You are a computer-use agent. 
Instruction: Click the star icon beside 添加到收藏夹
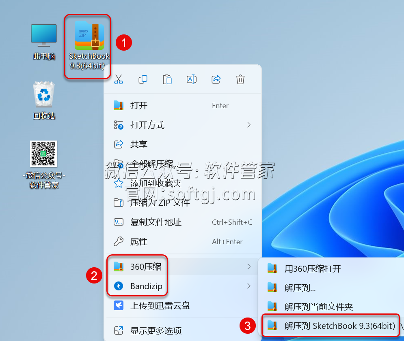pyautogui.click(x=119, y=183)
